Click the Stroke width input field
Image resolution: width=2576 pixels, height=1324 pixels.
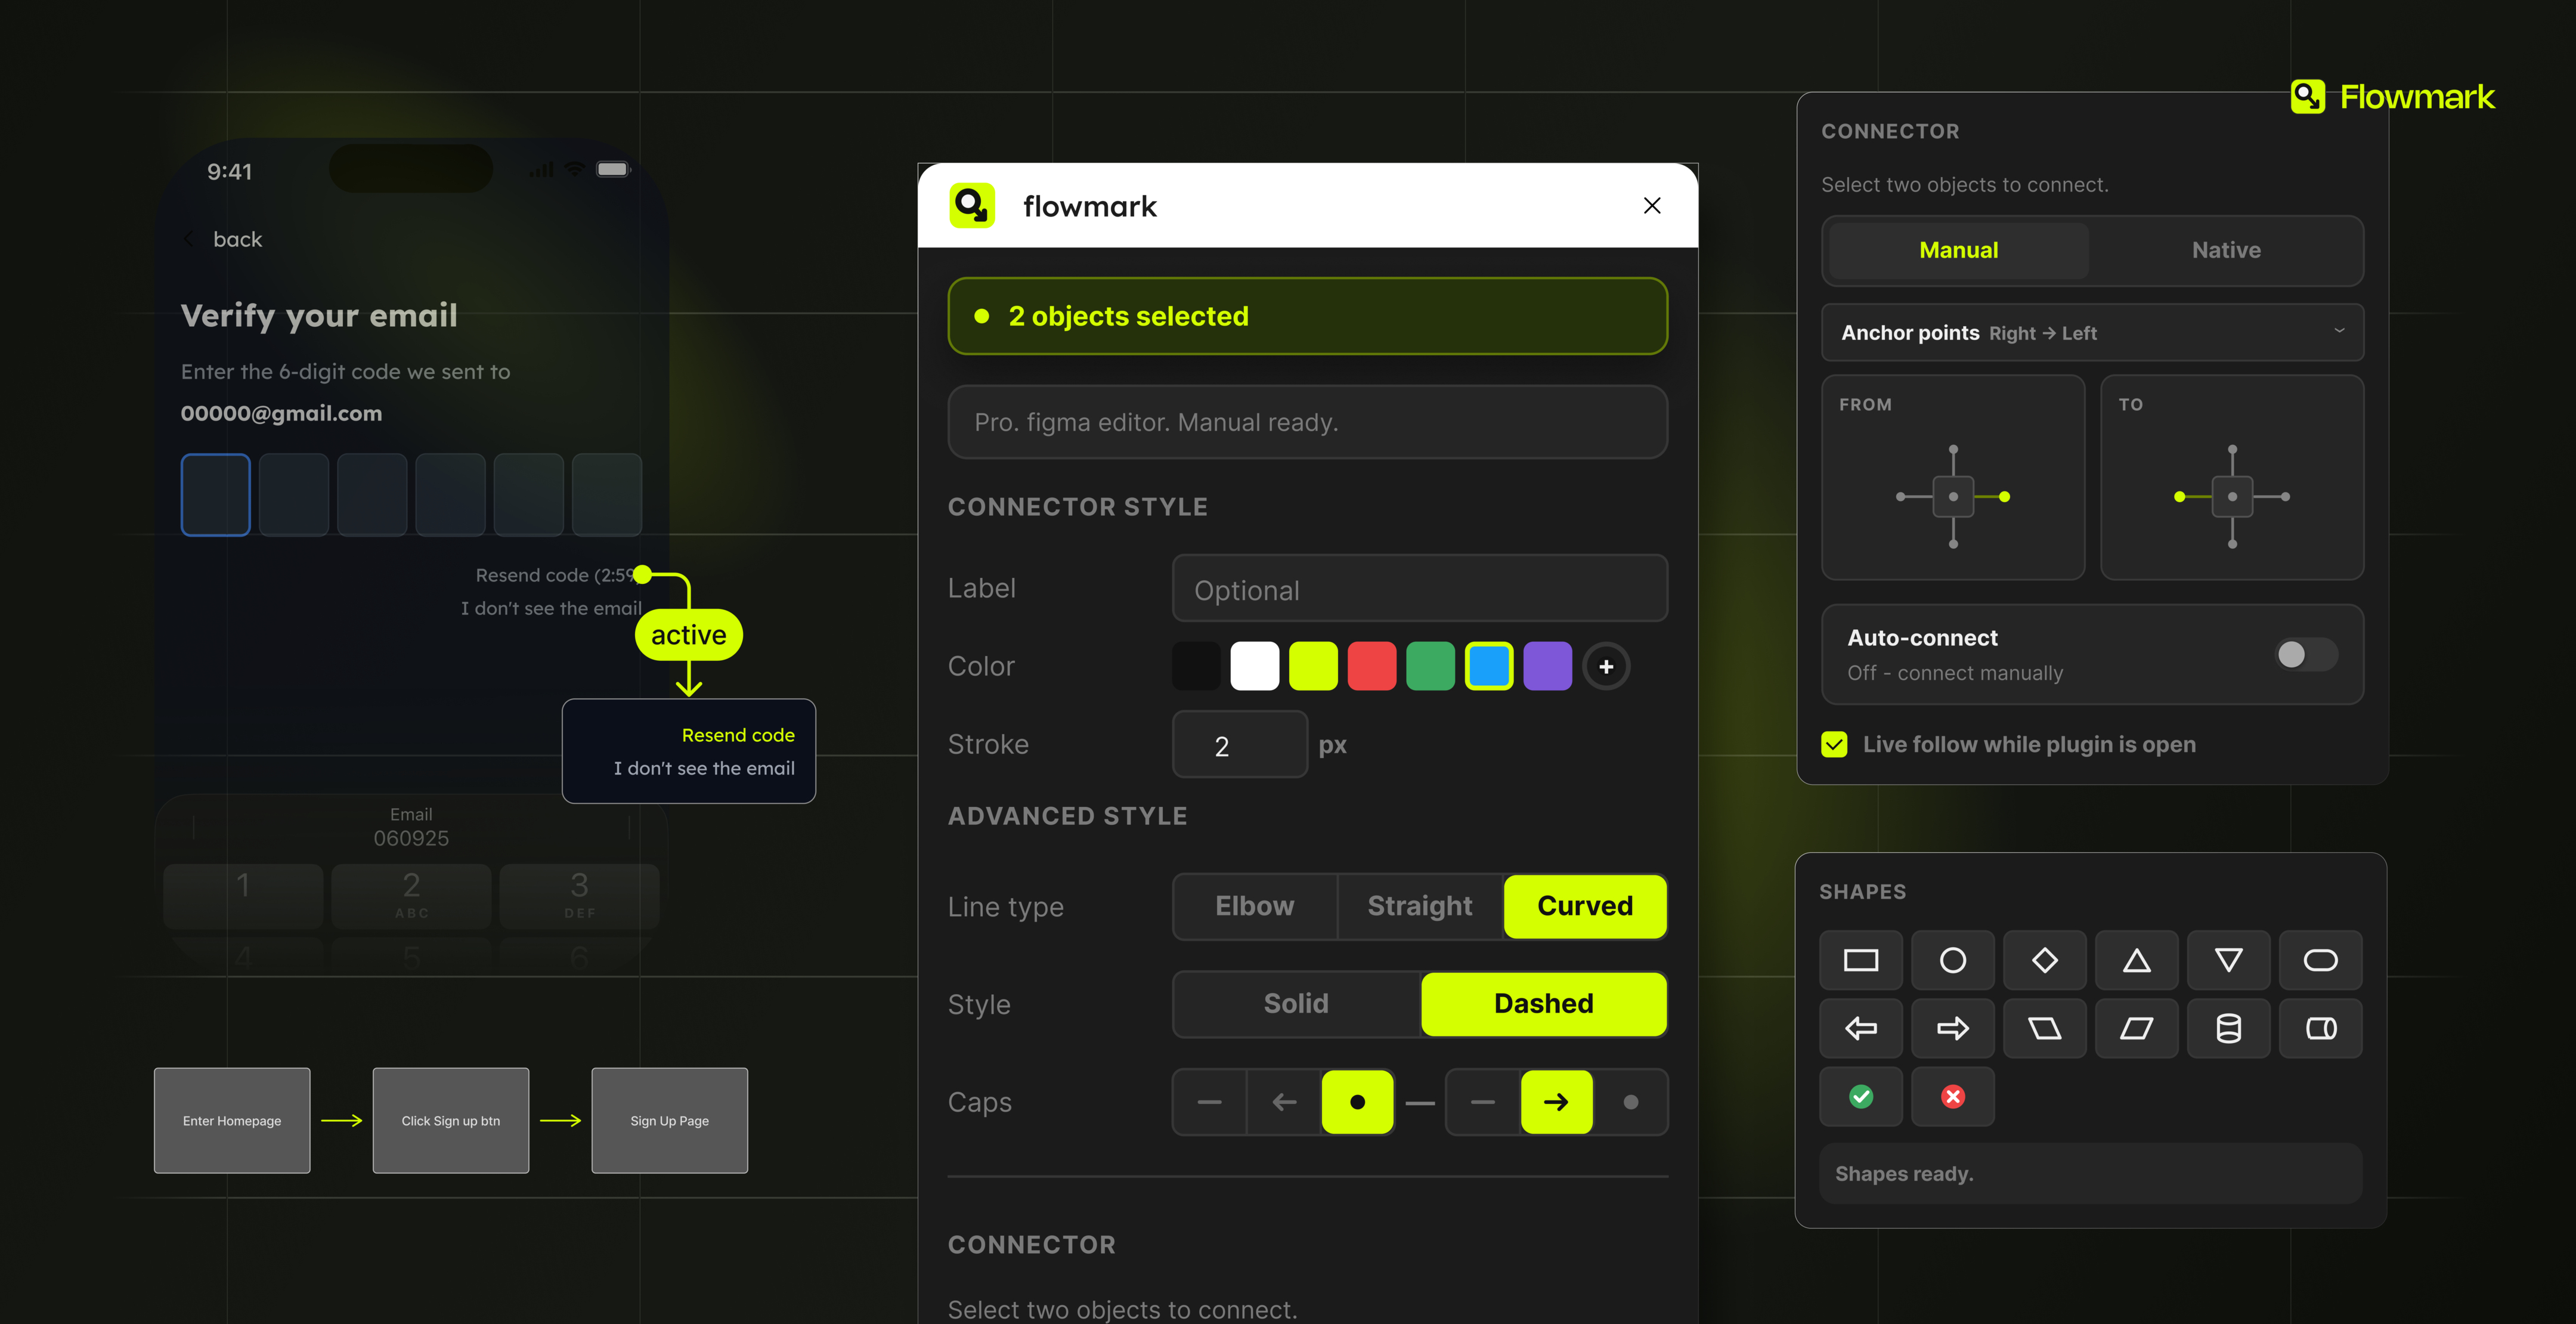pos(1240,745)
